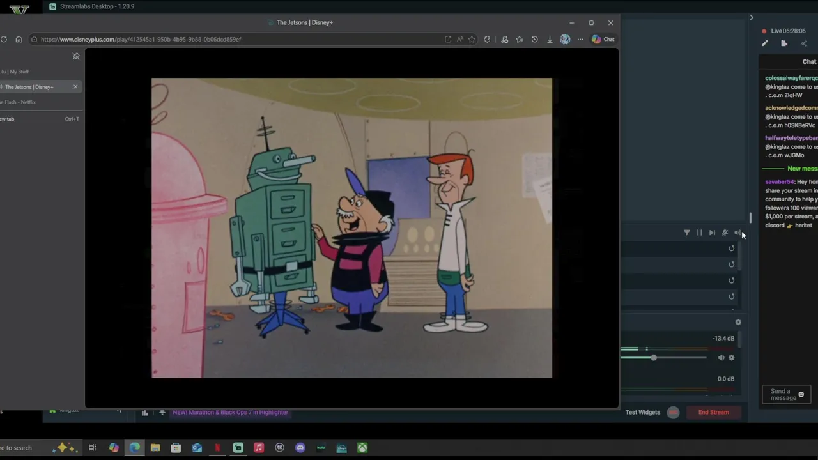This screenshot has width=818, height=460.
Task: Click the Test Widgets button
Action: pos(642,412)
